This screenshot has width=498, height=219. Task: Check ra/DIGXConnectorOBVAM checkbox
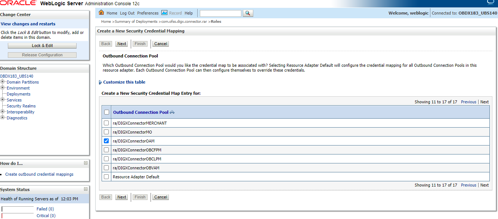pos(106,168)
